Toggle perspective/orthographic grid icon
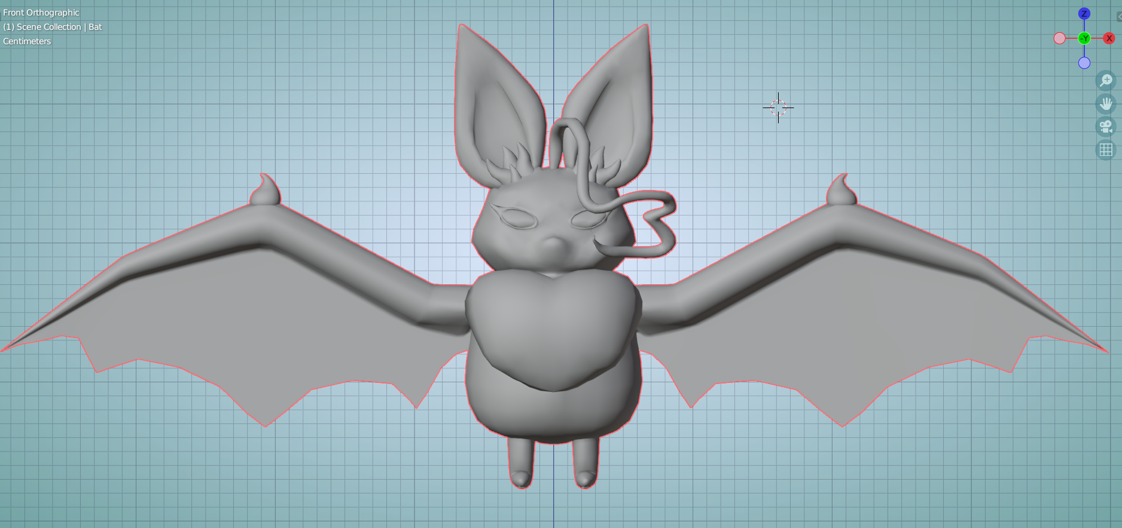Image resolution: width=1122 pixels, height=528 pixels. 1106,150
